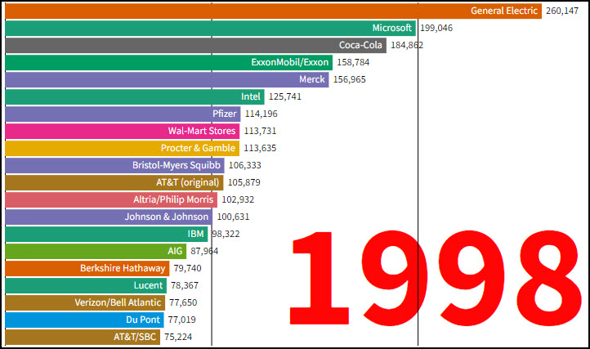The image size is (590, 349).
Task: Click the Procter & Gamble bar label
Action: 198,148
